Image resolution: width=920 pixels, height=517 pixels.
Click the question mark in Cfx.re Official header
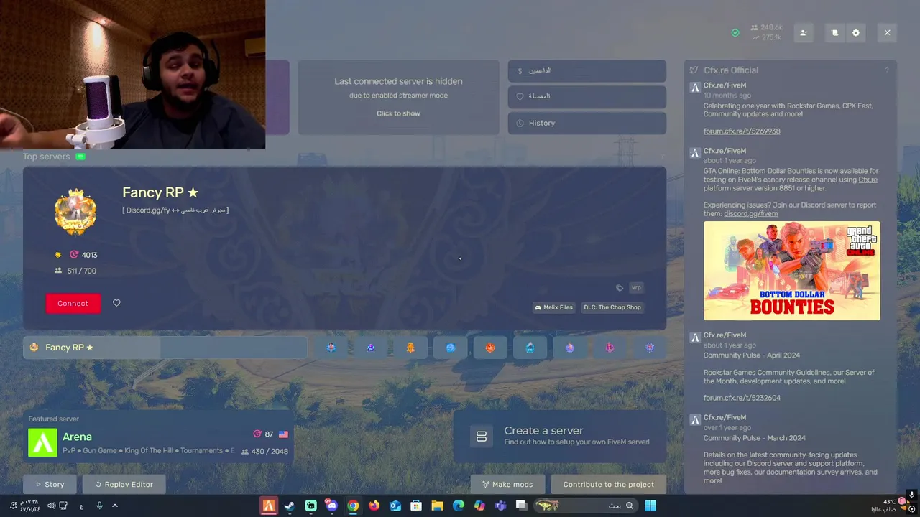click(x=887, y=70)
